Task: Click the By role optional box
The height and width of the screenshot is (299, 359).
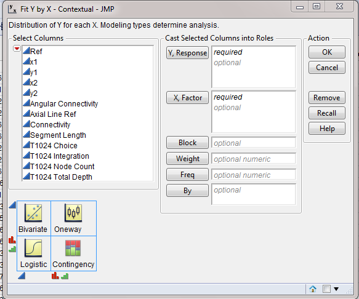Action: 254,194
